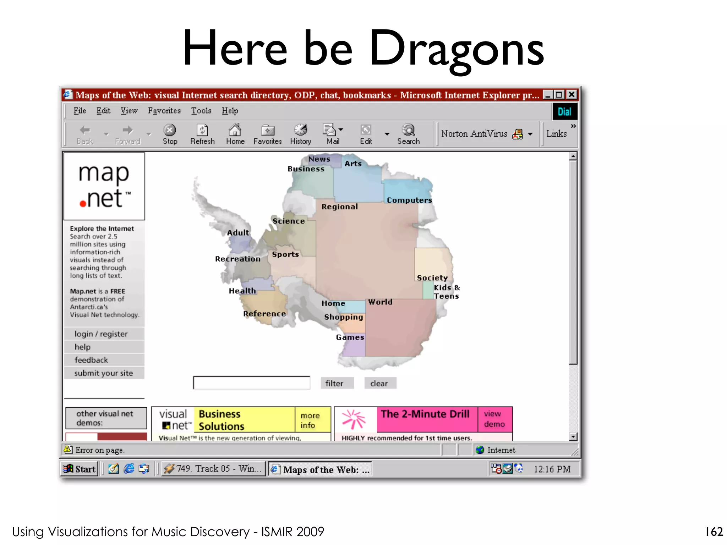The height and width of the screenshot is (545, 727).
Task: Click the submit your site link
Action: click(x=104, y=373)
